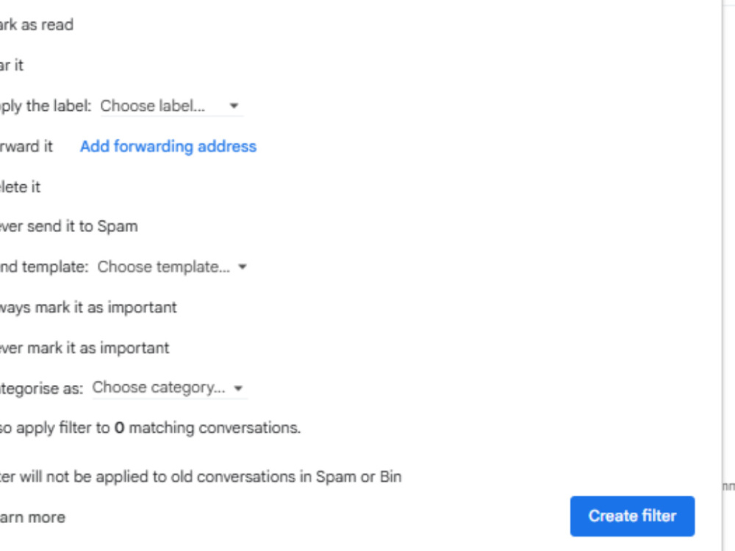The width and height of the screenshot is (735, 551).
Task: Enable the Forward it option
Action: pyautogui.click(x=26, y=146)
